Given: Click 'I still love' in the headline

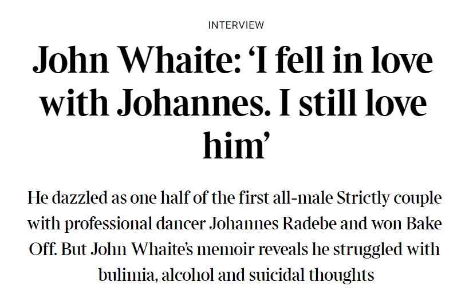Looking at the screenshot, I should coord(352,102).
